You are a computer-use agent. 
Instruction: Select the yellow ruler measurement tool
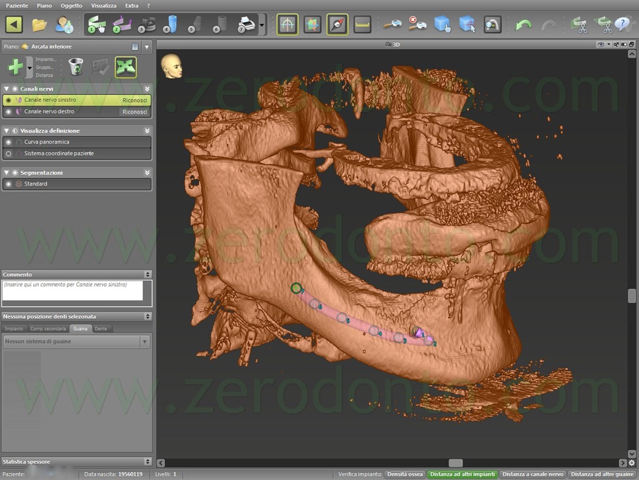tap(362, 24)
